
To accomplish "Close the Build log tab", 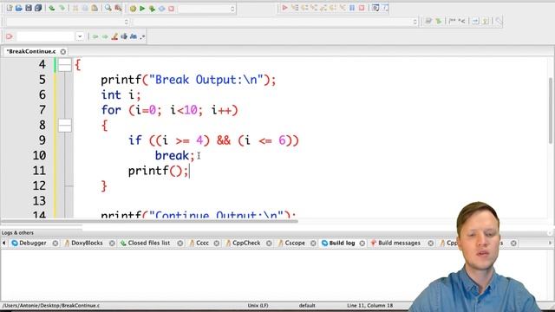I will click(x=362, y=243).
